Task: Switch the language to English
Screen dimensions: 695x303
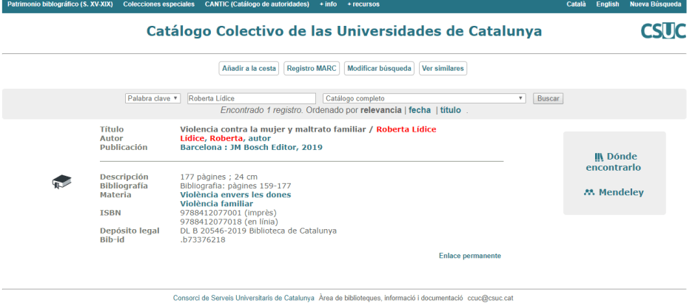Action: pos(607,4)
